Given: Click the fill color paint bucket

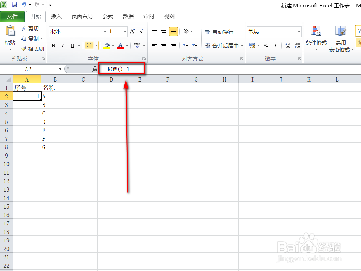Looking at the screenshot, I should [x=107, y=46].
